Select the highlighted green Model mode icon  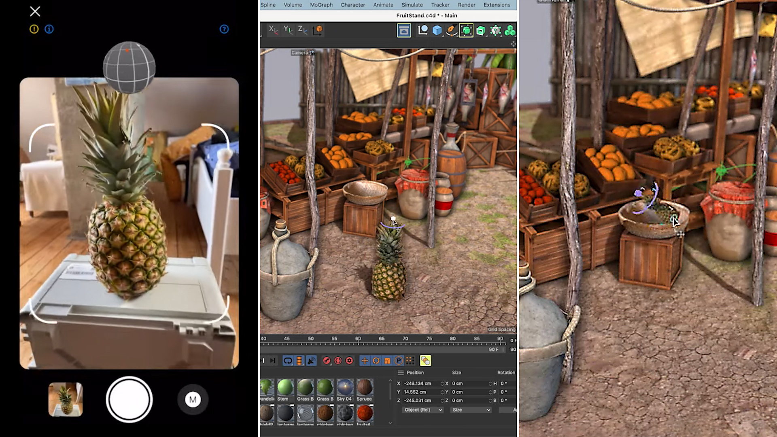pos(467,30)
